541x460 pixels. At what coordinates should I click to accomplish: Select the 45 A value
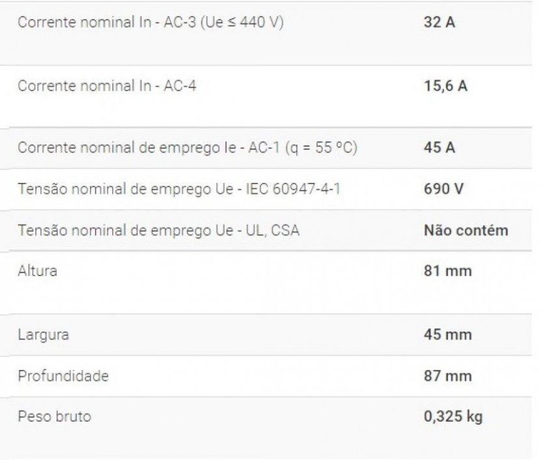pos(439,147)
